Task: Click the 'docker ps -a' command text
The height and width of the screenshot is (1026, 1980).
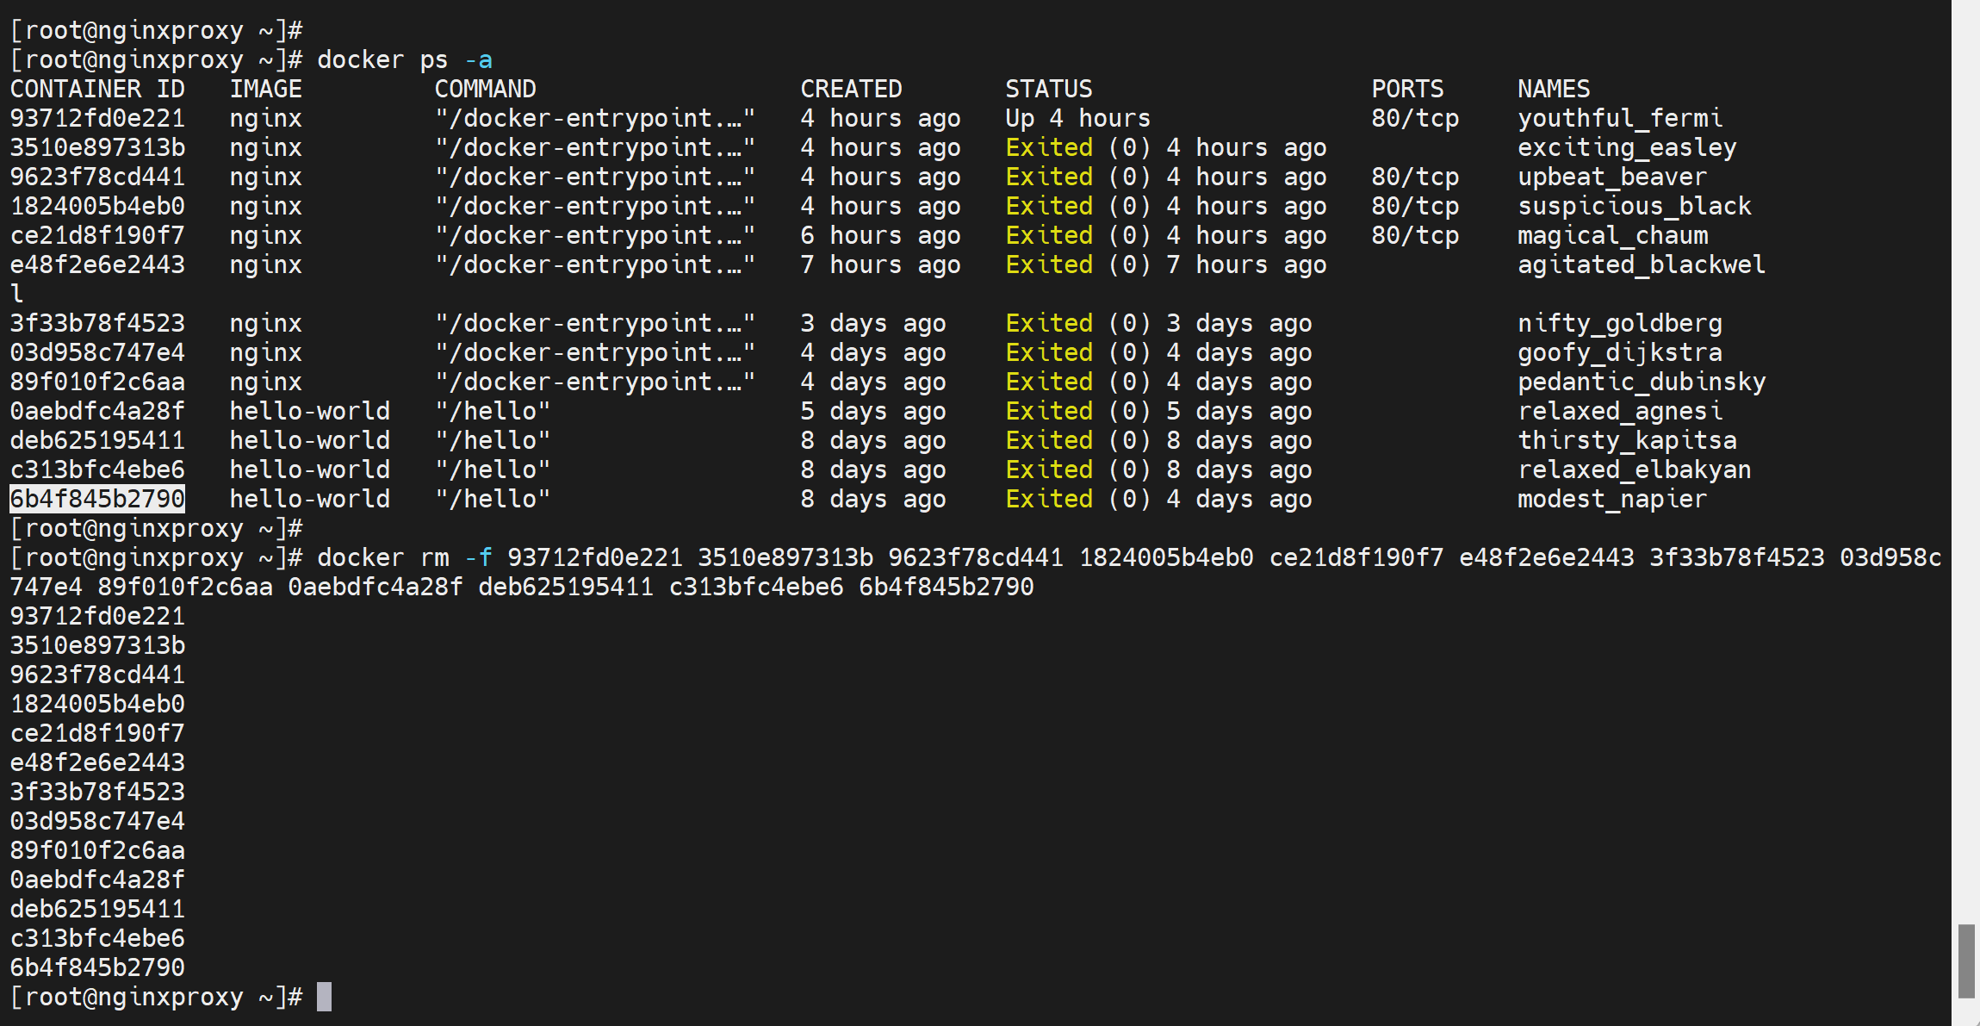Action: click(405, 59)
